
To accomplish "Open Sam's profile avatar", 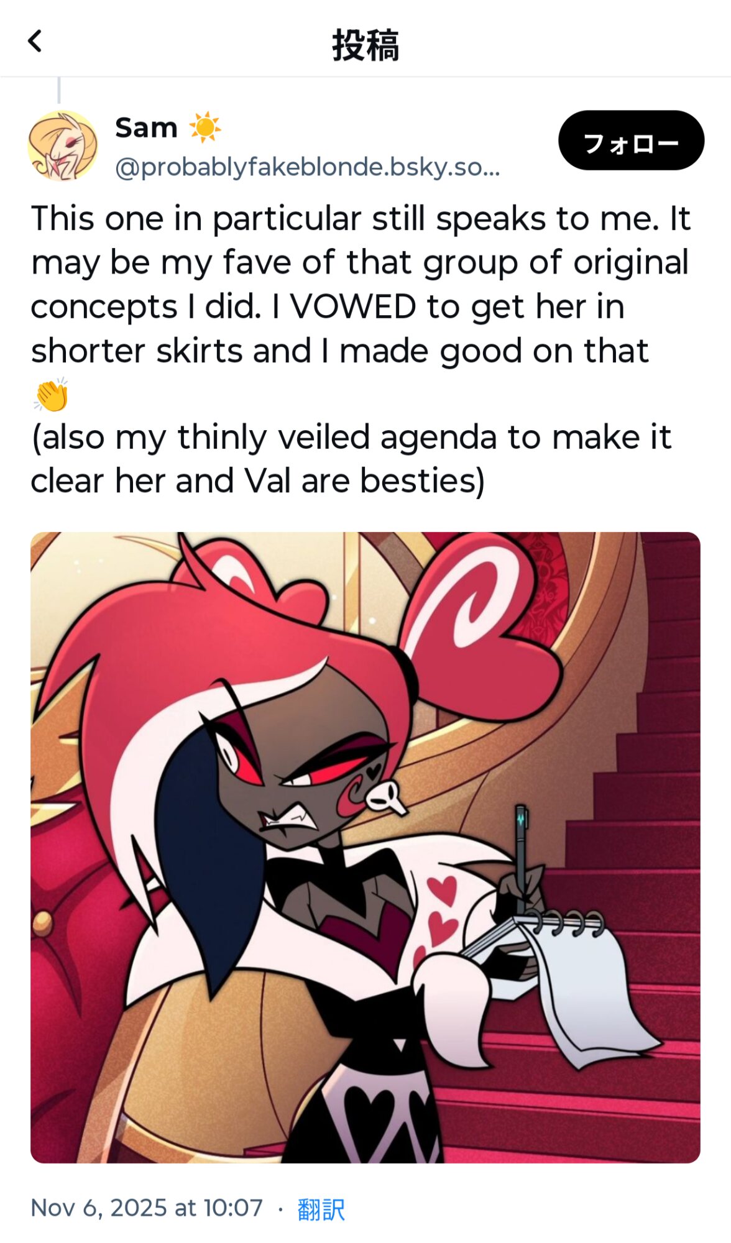I will click(x=63, y=146).
